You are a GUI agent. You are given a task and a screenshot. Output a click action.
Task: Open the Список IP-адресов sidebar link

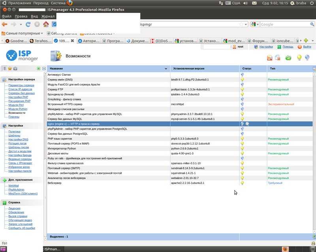pos(20,89)
